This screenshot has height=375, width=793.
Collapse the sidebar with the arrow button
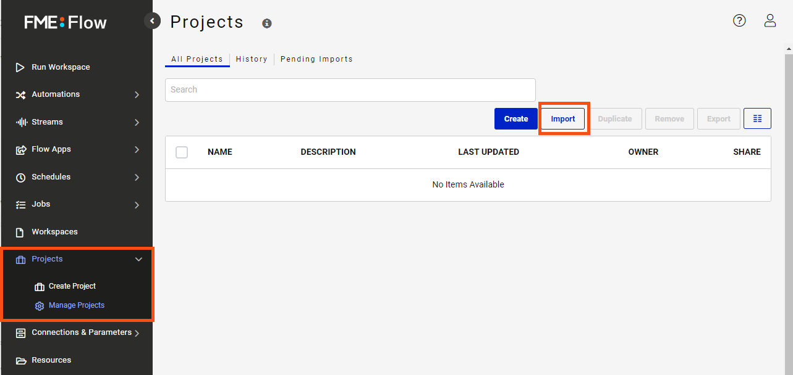click(x=152, y=21)
